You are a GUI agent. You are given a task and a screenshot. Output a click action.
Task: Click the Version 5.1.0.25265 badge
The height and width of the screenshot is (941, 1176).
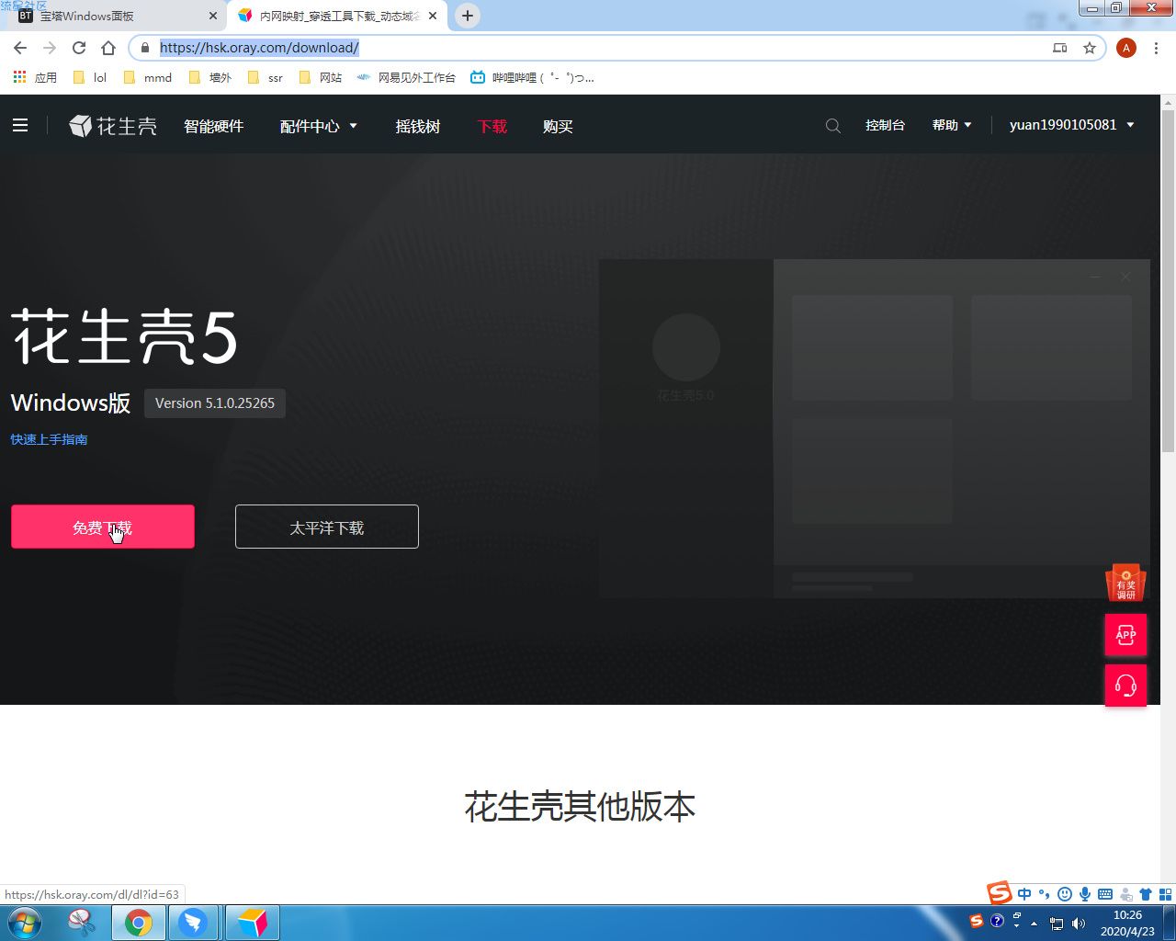coord(215,402)
